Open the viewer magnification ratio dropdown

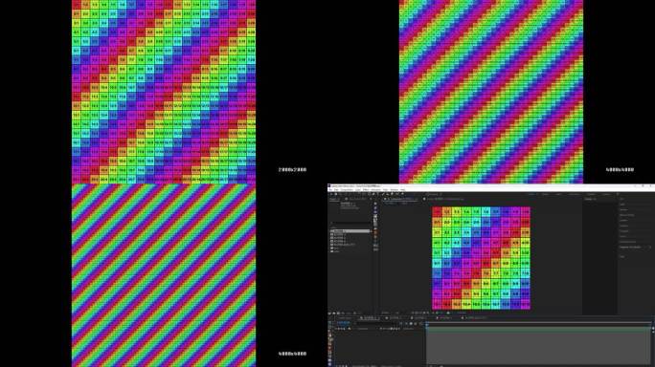386,313
